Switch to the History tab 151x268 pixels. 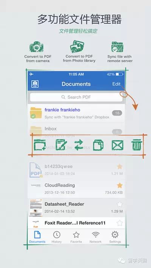coord(57,237)
